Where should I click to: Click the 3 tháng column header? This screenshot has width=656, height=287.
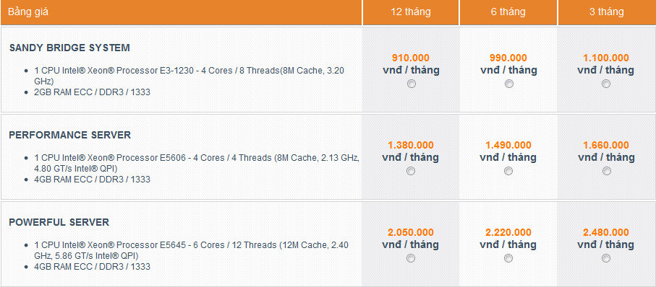607,12
